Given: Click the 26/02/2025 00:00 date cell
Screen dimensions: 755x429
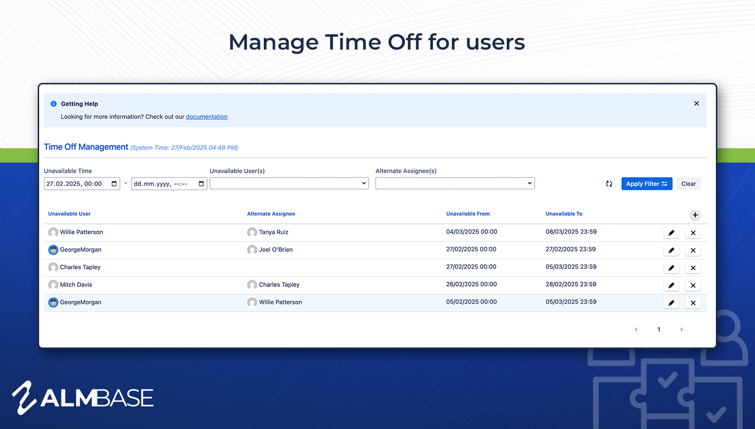Looking at the screenshot, I should [x=472, y=284].
